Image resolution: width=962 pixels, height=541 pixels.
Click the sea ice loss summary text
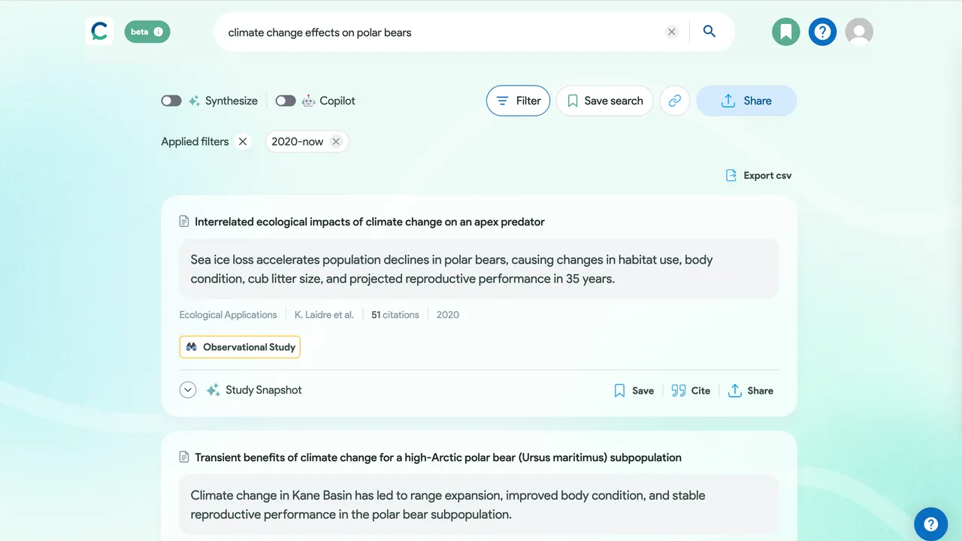[x=452, y=269]
